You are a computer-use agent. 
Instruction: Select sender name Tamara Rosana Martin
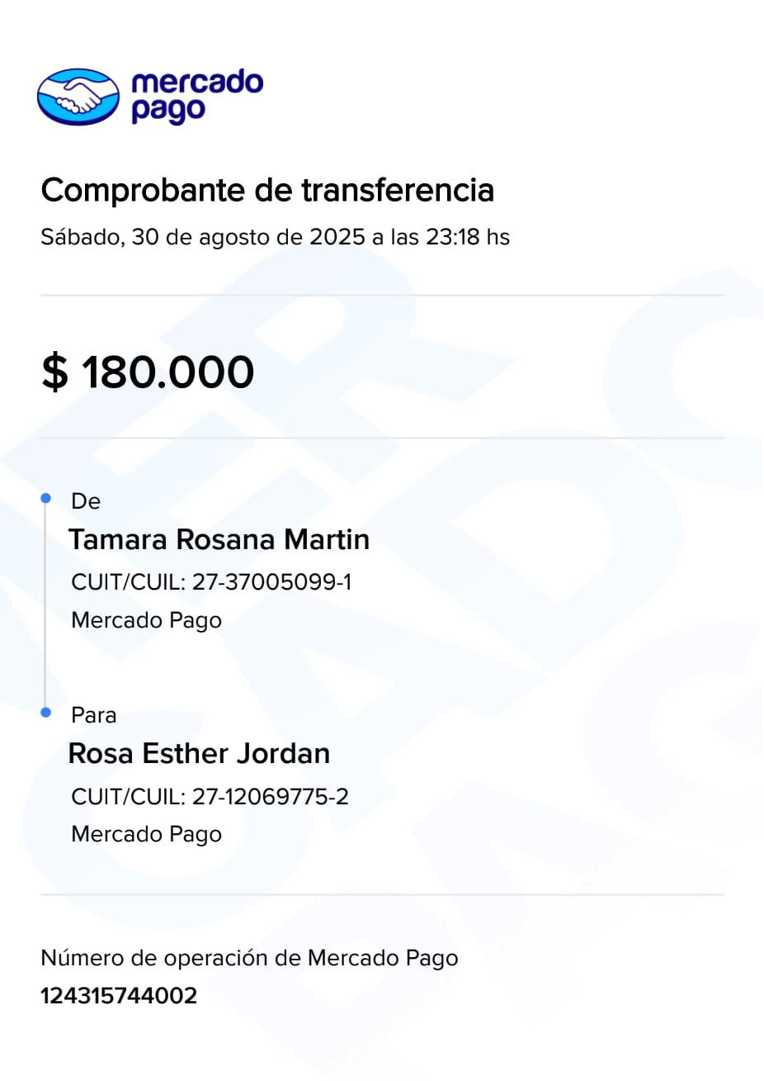pyautogui.click(x=219, y=539)
